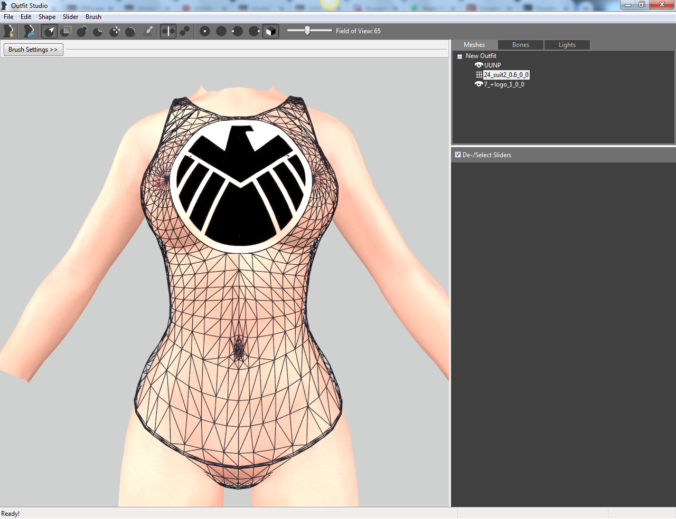The height and width of the screenshot is (519, 676).
Task: Open the Slider menu
Action: [x=71, y=17]
